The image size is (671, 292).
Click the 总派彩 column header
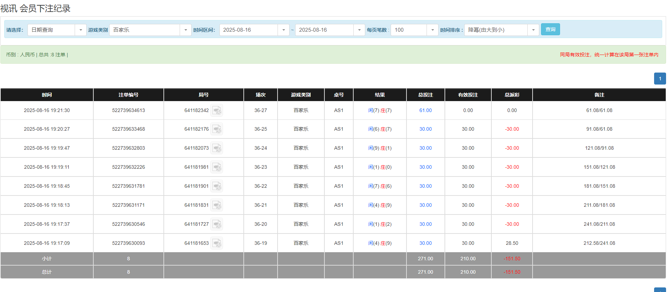(x=512, y=95)
